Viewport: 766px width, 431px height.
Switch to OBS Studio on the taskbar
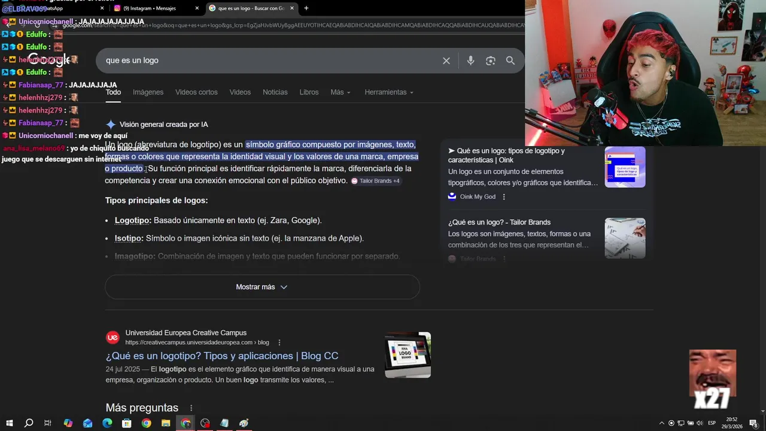pyautogui.click(x=205, y=423)
